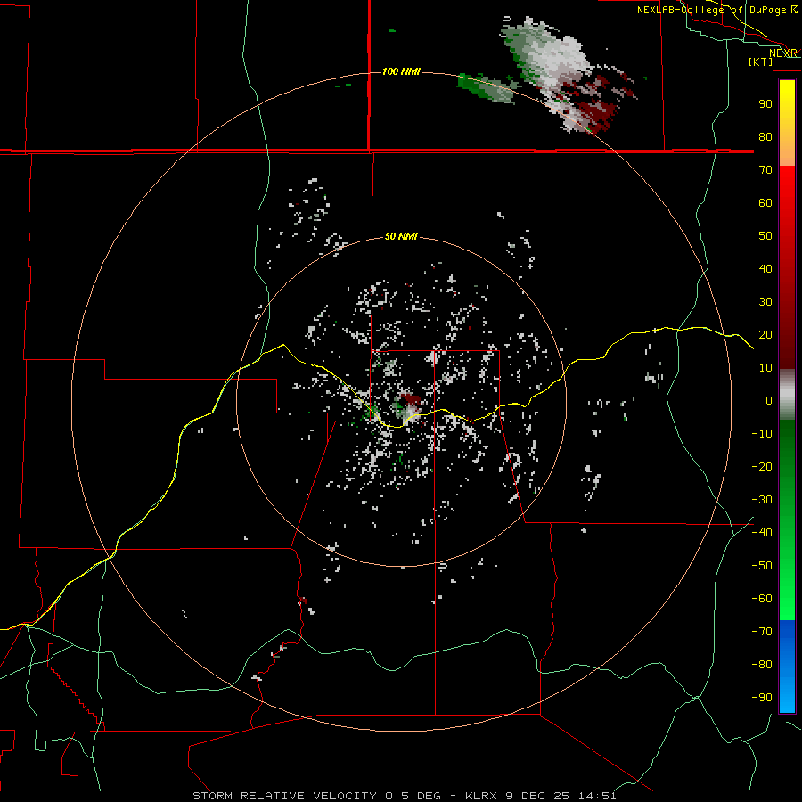Select the 90 value on velocity scale

tap(765, 104)
